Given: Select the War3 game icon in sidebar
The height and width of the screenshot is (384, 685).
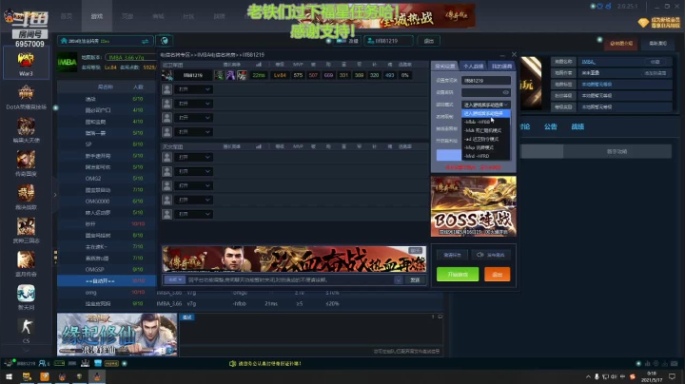Looking at the screenshot, I should pos(26,64).
